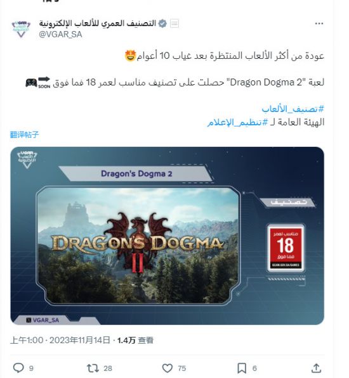Click the post timestamp 2023年11月14日

point(80,340)
